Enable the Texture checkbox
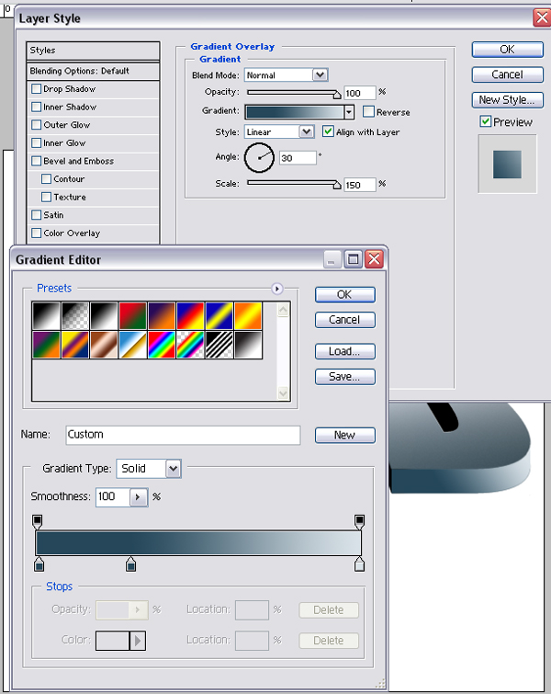 click(x=47, y=197)
